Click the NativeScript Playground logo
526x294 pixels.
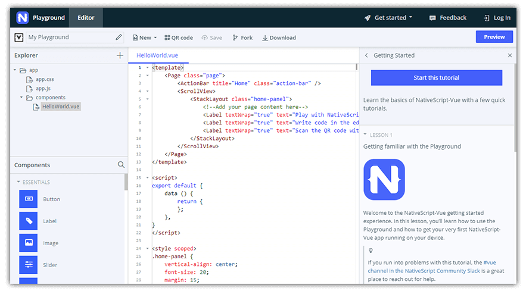point(23,17)
